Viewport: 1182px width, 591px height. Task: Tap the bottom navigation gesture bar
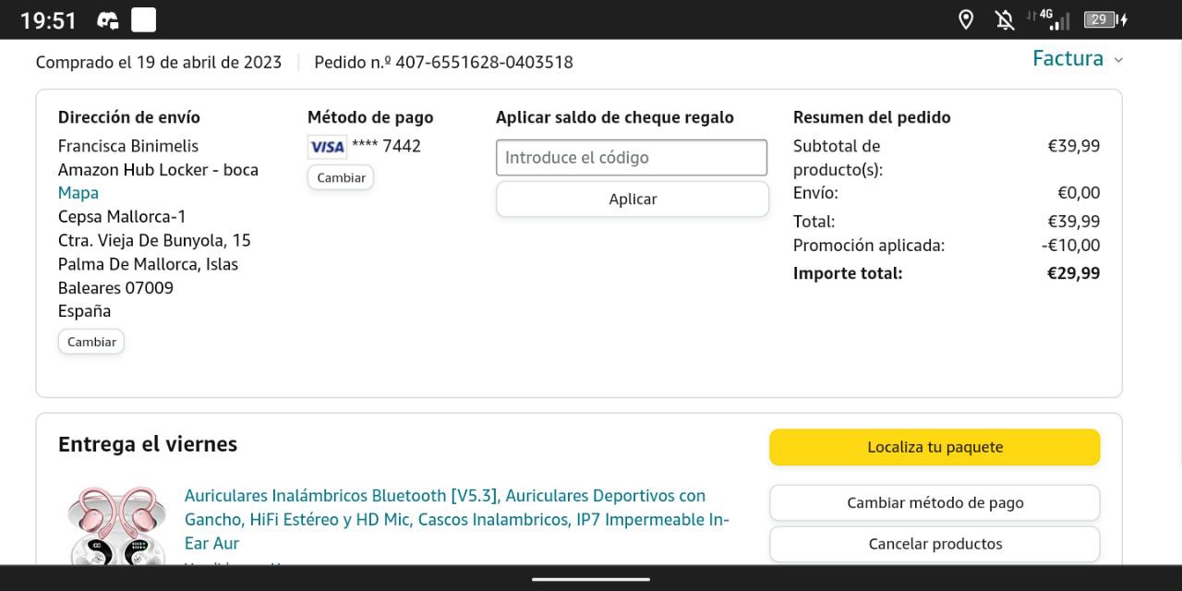click(x=591, y=580)
